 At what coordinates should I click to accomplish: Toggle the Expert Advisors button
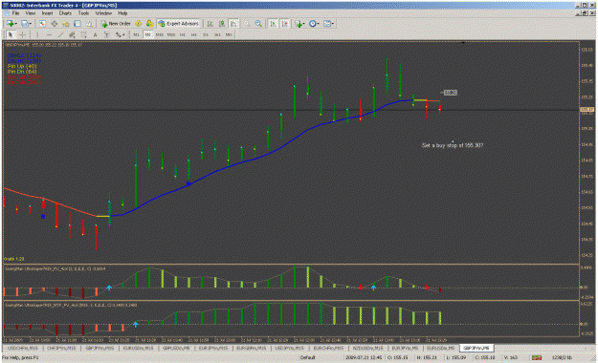click(178, 24)
